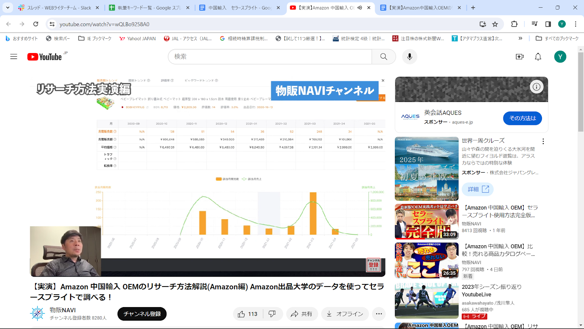The width and height of the screenshot is (584, 329).
Task: Open the IE ブックマーク folder
Action: click(x=95, y=38)
